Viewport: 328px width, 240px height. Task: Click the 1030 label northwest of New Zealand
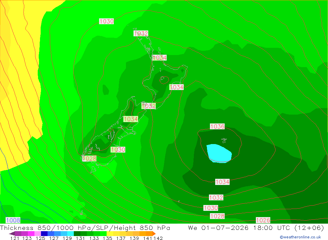pyautogui.click(x=106, y=21)
